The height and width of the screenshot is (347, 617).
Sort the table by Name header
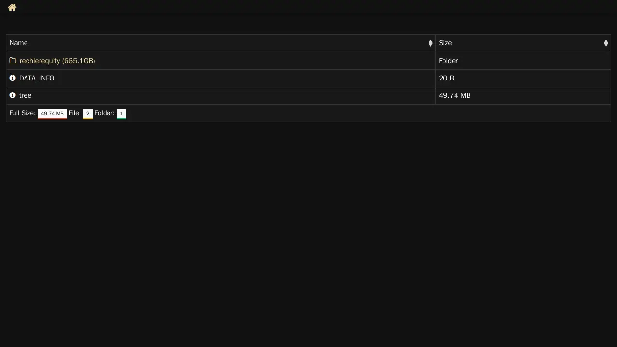[x=19, y=43]
